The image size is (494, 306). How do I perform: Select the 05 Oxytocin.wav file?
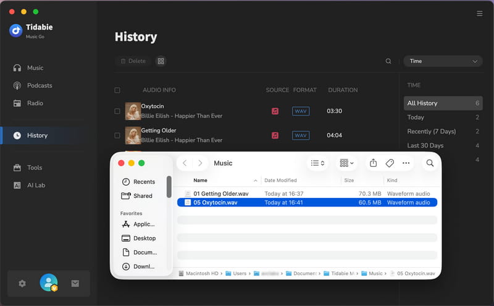click(x=307, y=203)
